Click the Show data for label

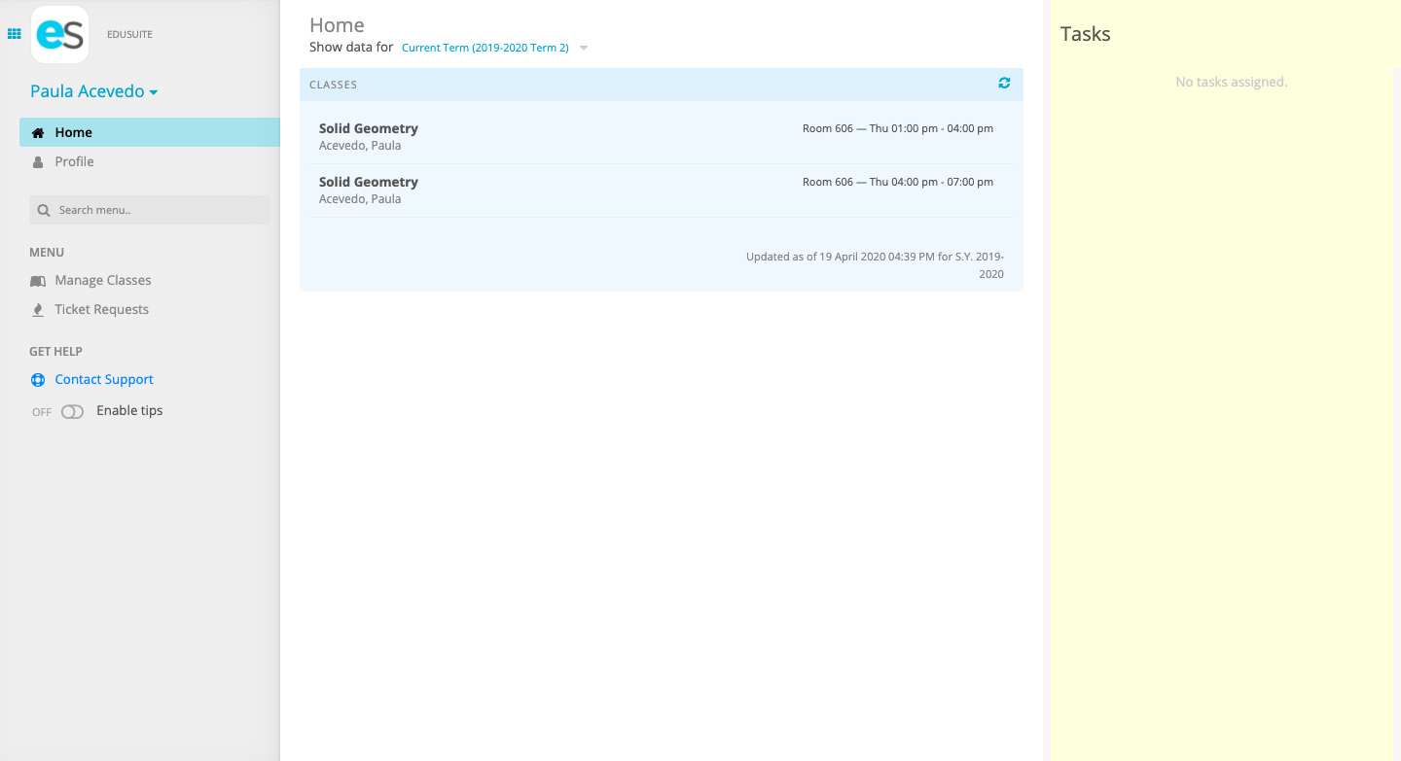click(351, 47)
